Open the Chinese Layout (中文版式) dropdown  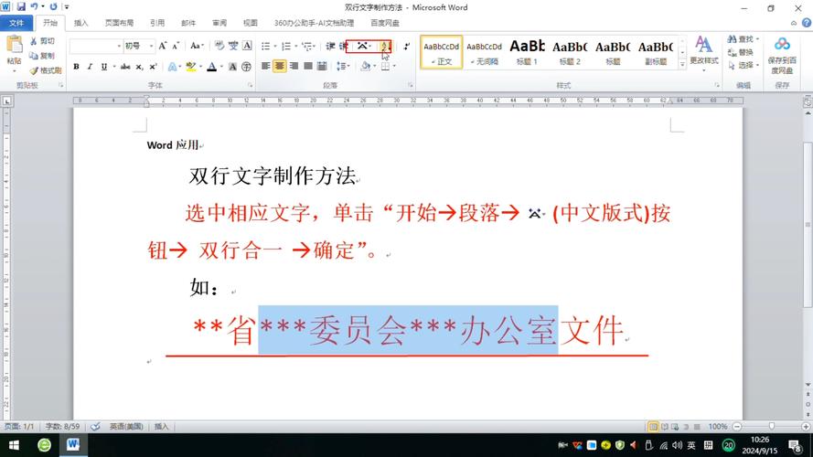click(x=364, y=46)
